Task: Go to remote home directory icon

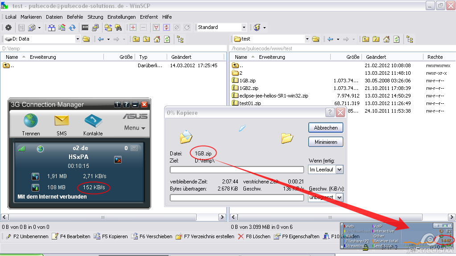Action: click(x=386, y=39)
